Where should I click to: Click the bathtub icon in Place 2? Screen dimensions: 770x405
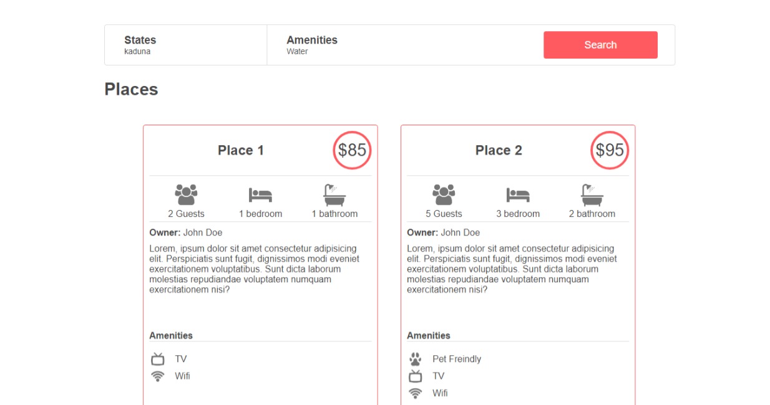(592, 195)
